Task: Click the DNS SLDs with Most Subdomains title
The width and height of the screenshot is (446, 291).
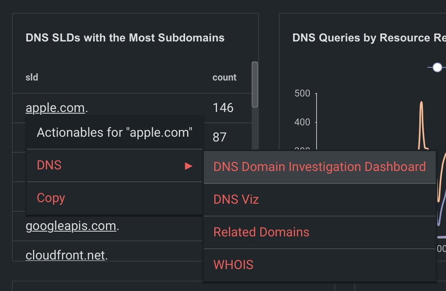Action: pyautogui.click(x=125, y=38)
